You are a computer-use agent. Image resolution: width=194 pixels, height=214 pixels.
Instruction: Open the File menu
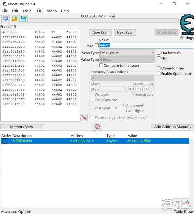pos(5,11)
